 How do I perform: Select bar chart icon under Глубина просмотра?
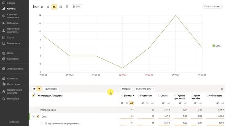point(185,103)
